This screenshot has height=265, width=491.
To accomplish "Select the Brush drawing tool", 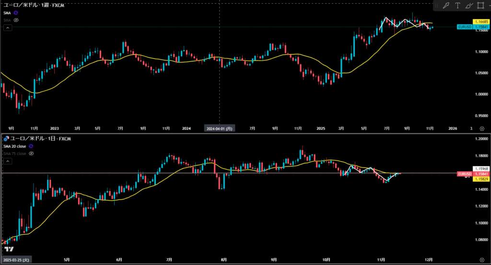I will coord(469,5).
